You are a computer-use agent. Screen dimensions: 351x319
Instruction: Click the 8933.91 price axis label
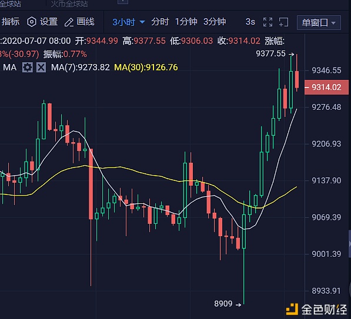(x=326, y=291)
